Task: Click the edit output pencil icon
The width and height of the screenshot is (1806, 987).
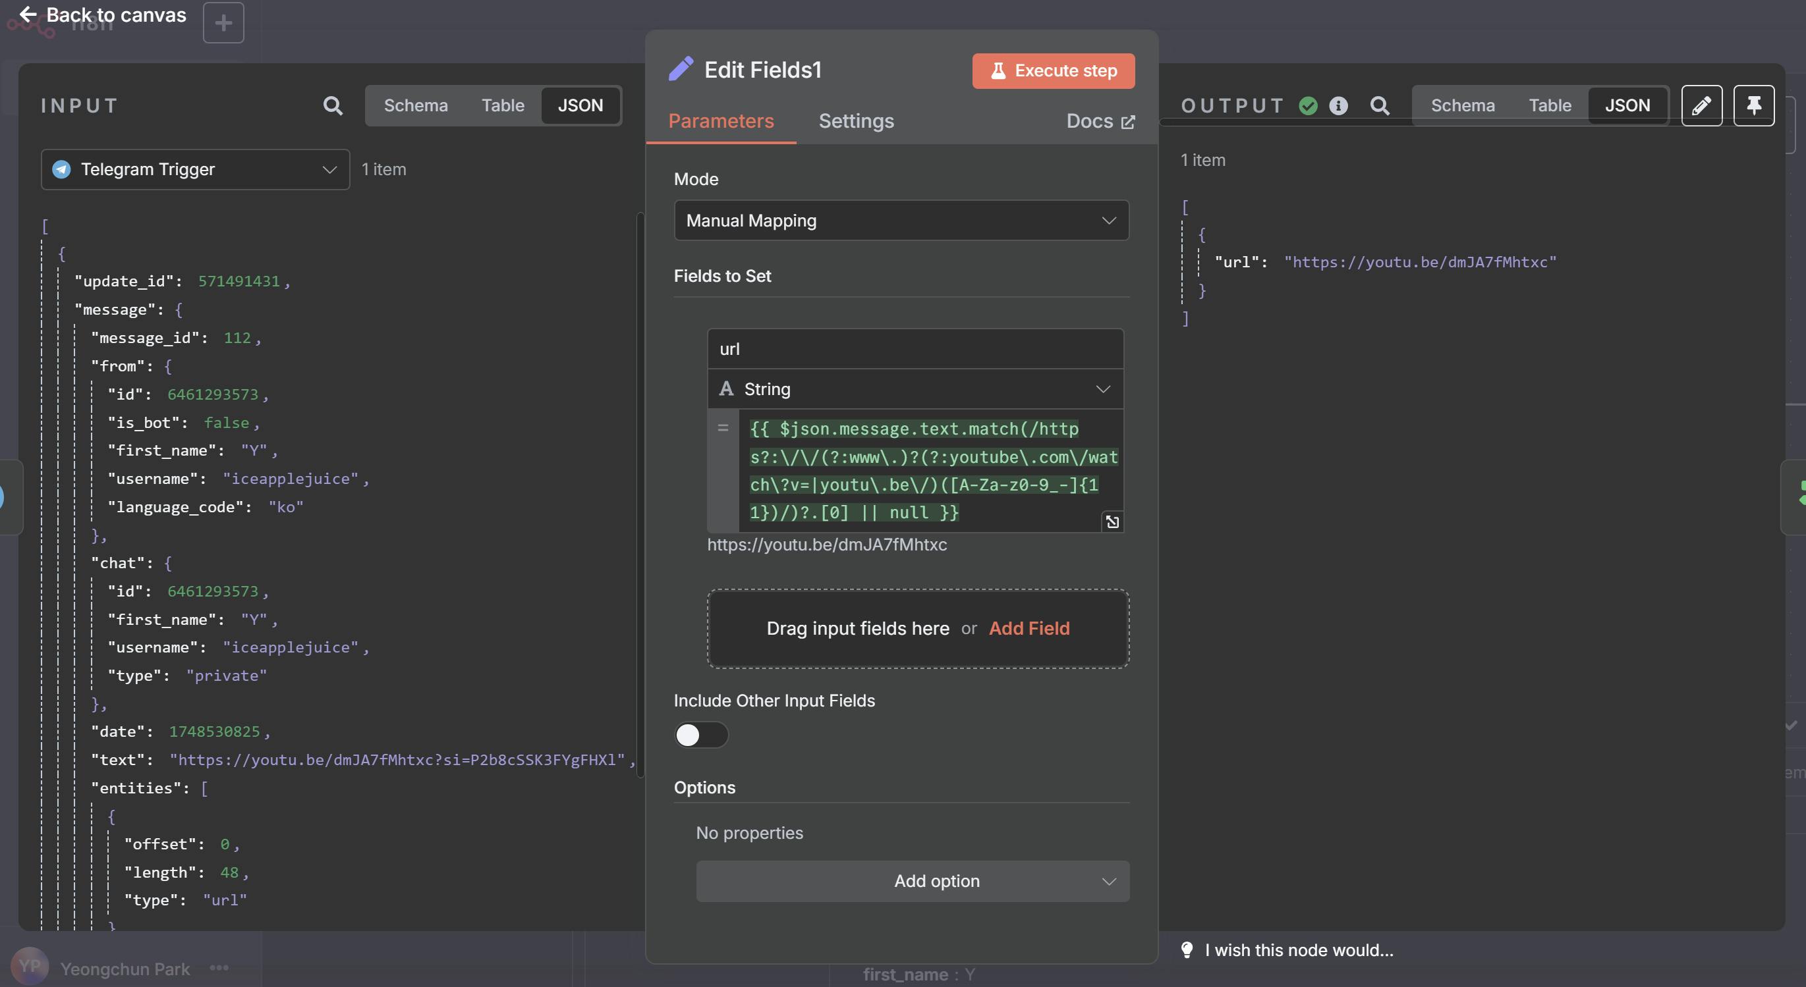Action: (x=1701, y=106)
